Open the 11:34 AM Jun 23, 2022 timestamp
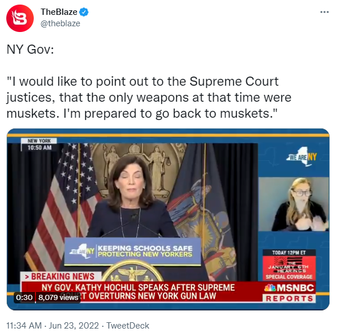Viewport: 338px width, 336px height. pyautogui.click(x=53, y=326)
